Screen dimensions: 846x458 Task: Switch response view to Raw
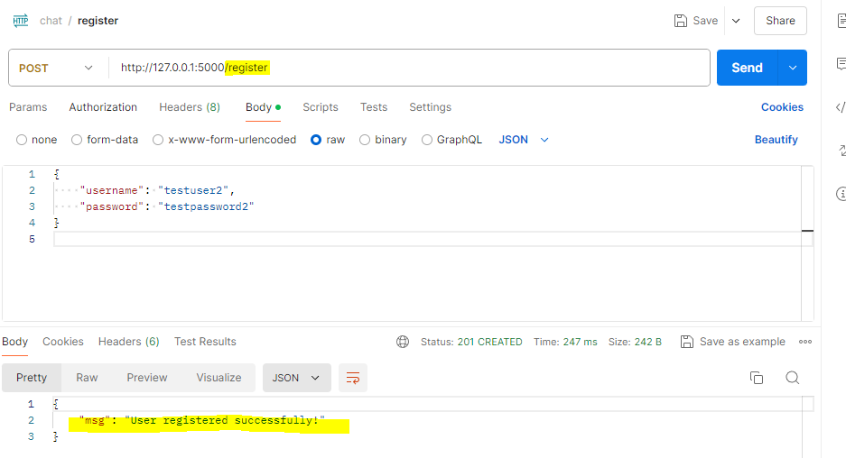pos(87,378)
